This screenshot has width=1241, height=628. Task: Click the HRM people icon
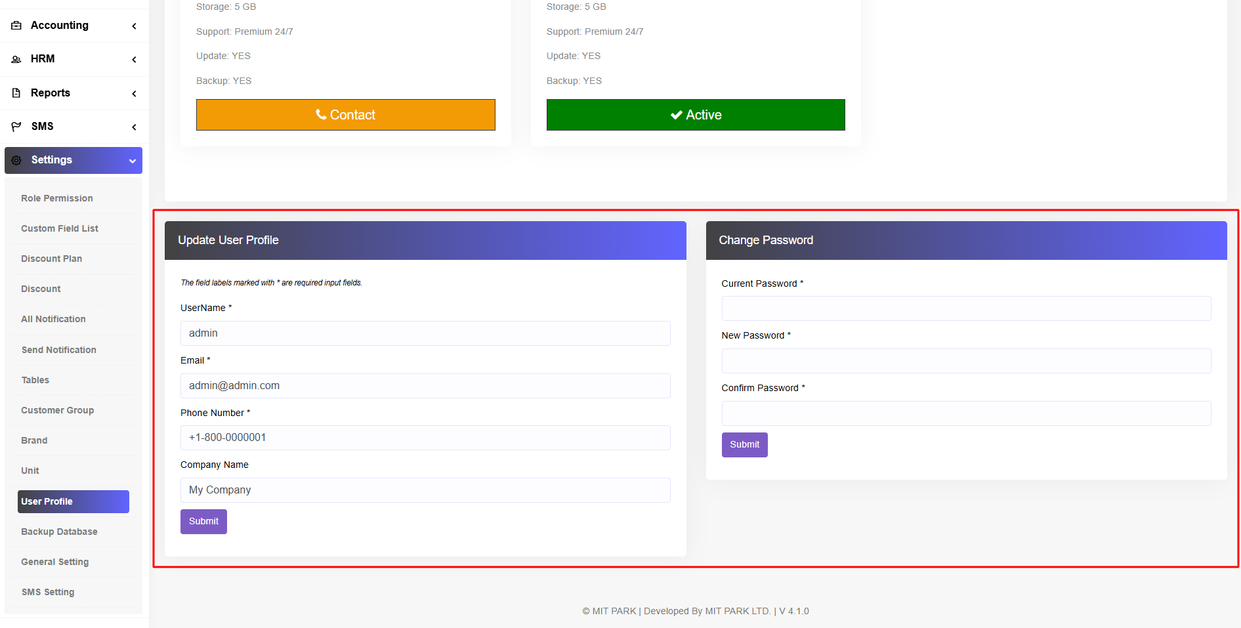click(16, 59)
